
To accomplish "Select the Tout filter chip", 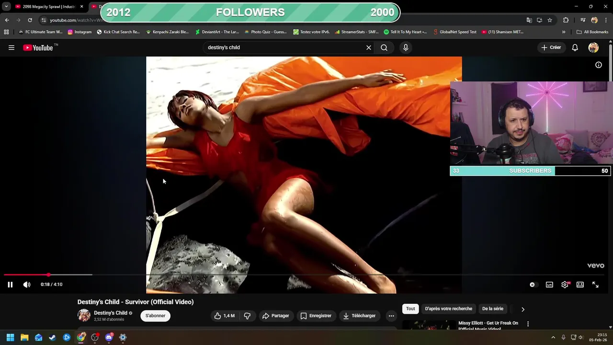I will click(410, 309).
